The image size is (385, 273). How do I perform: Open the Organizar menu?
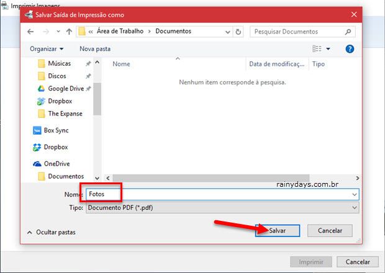pyautogui.click(x=47, y=48)
